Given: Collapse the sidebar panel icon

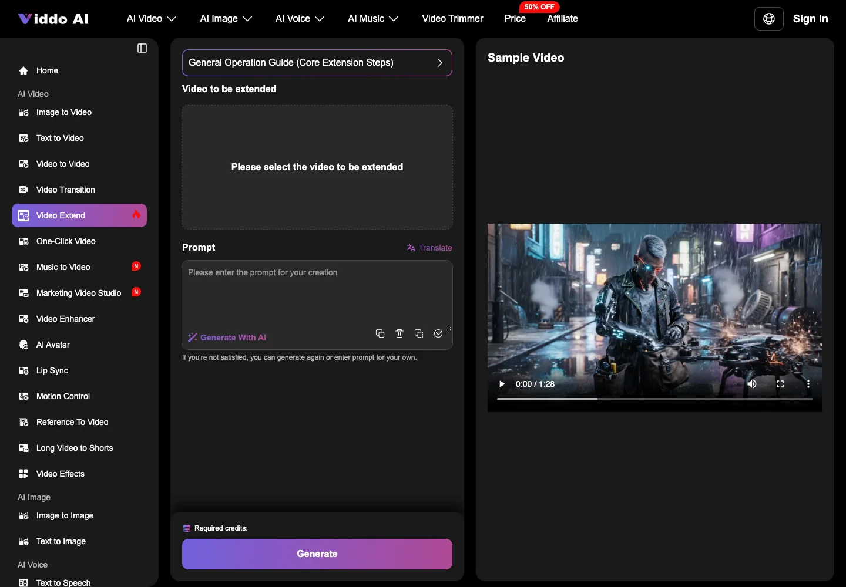Looking at the screenshot, I should [x=142, y=48].
